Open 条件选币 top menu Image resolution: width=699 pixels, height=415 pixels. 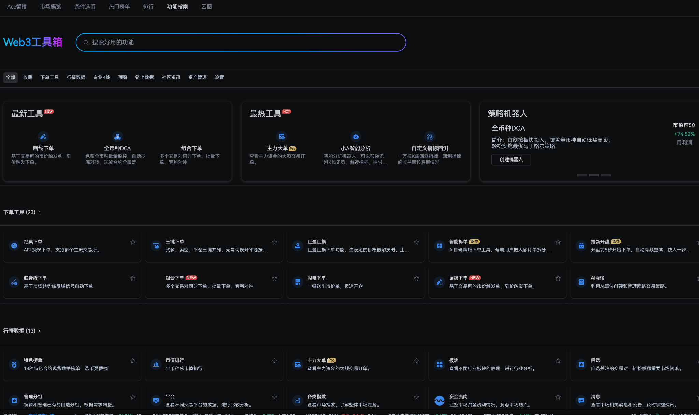[85, 7]
